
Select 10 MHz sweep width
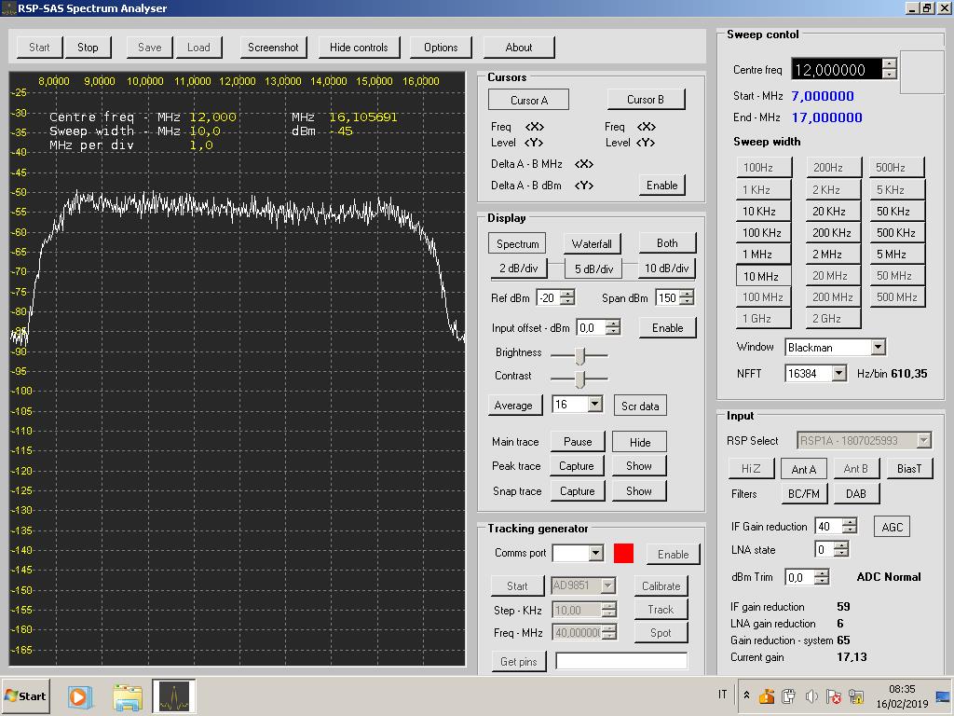(764, 276)
